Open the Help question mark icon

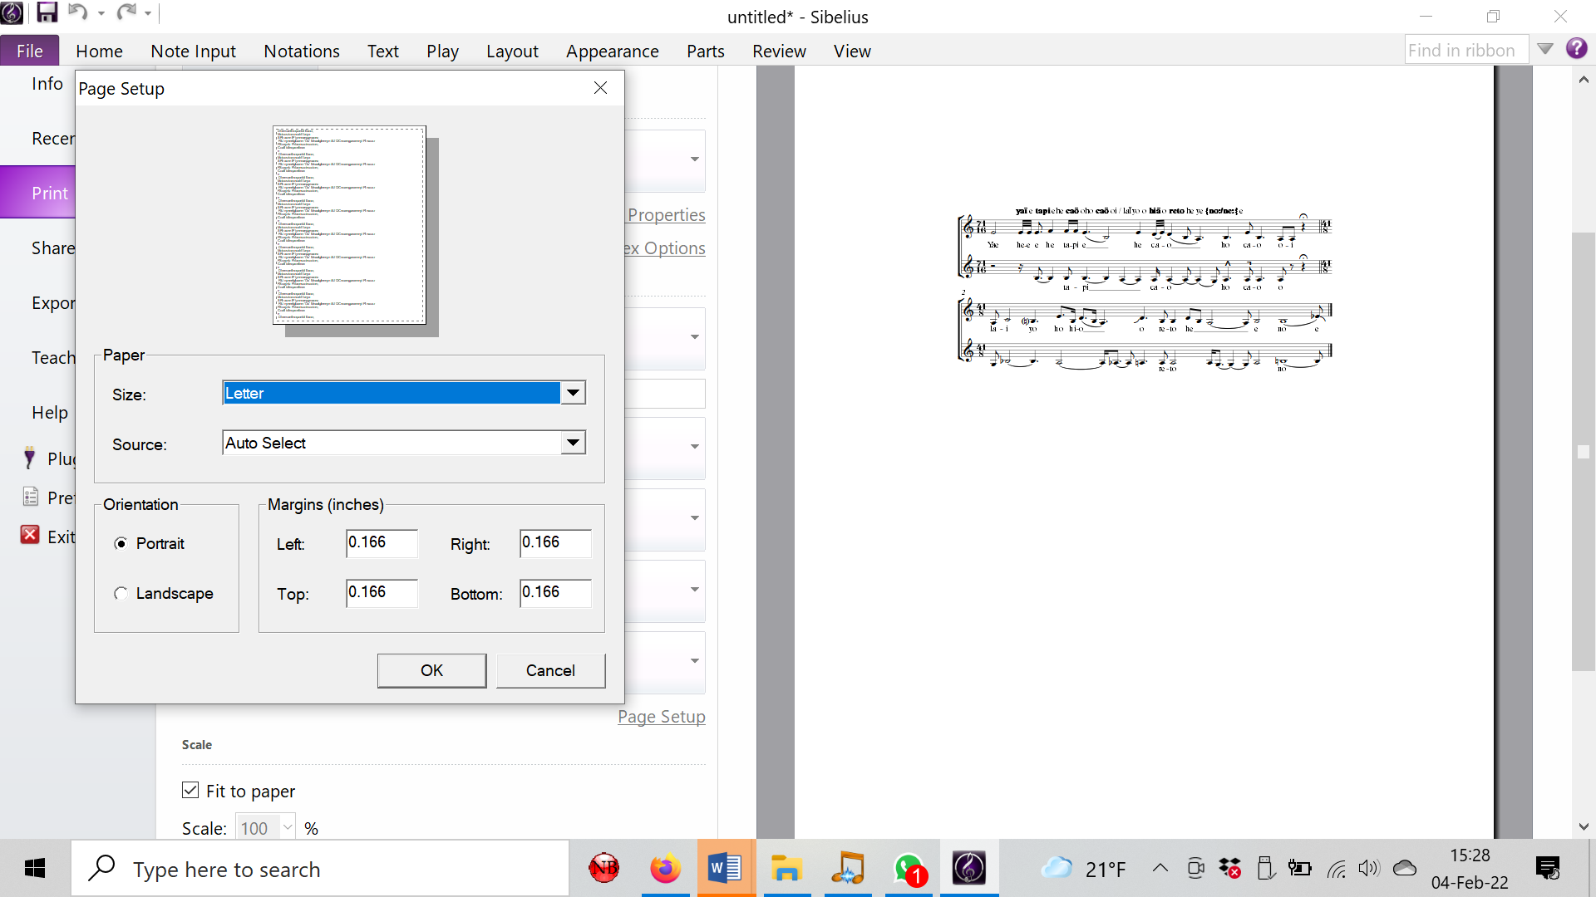pos(1576,48)
